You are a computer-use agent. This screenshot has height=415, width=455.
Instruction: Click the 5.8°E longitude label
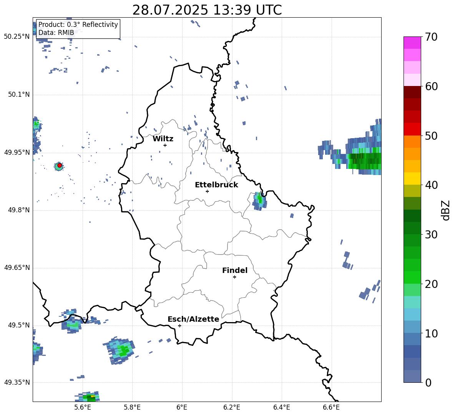coord(132,407)
